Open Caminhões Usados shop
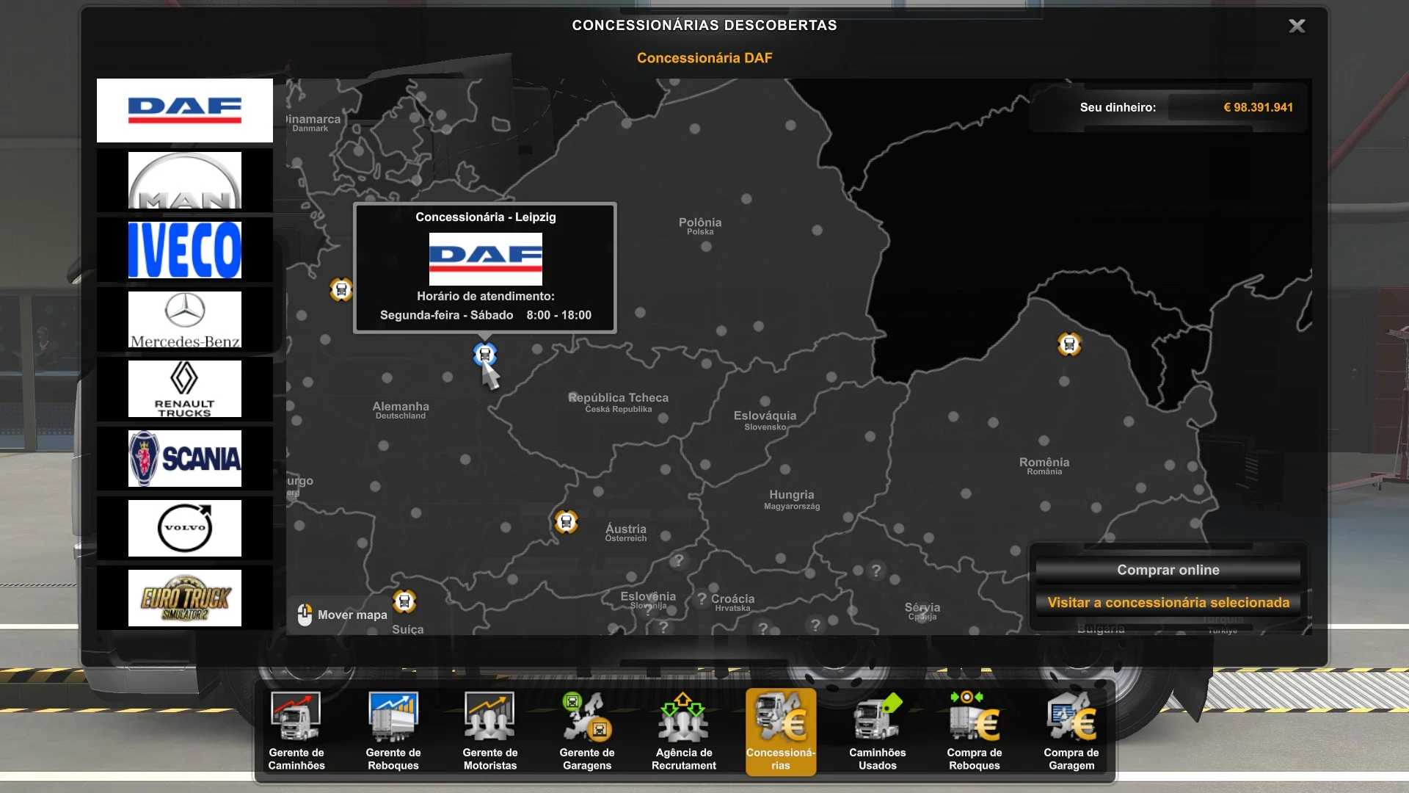Image resolution: width=1409 pixels, height=793 pixels. (878, 731)
